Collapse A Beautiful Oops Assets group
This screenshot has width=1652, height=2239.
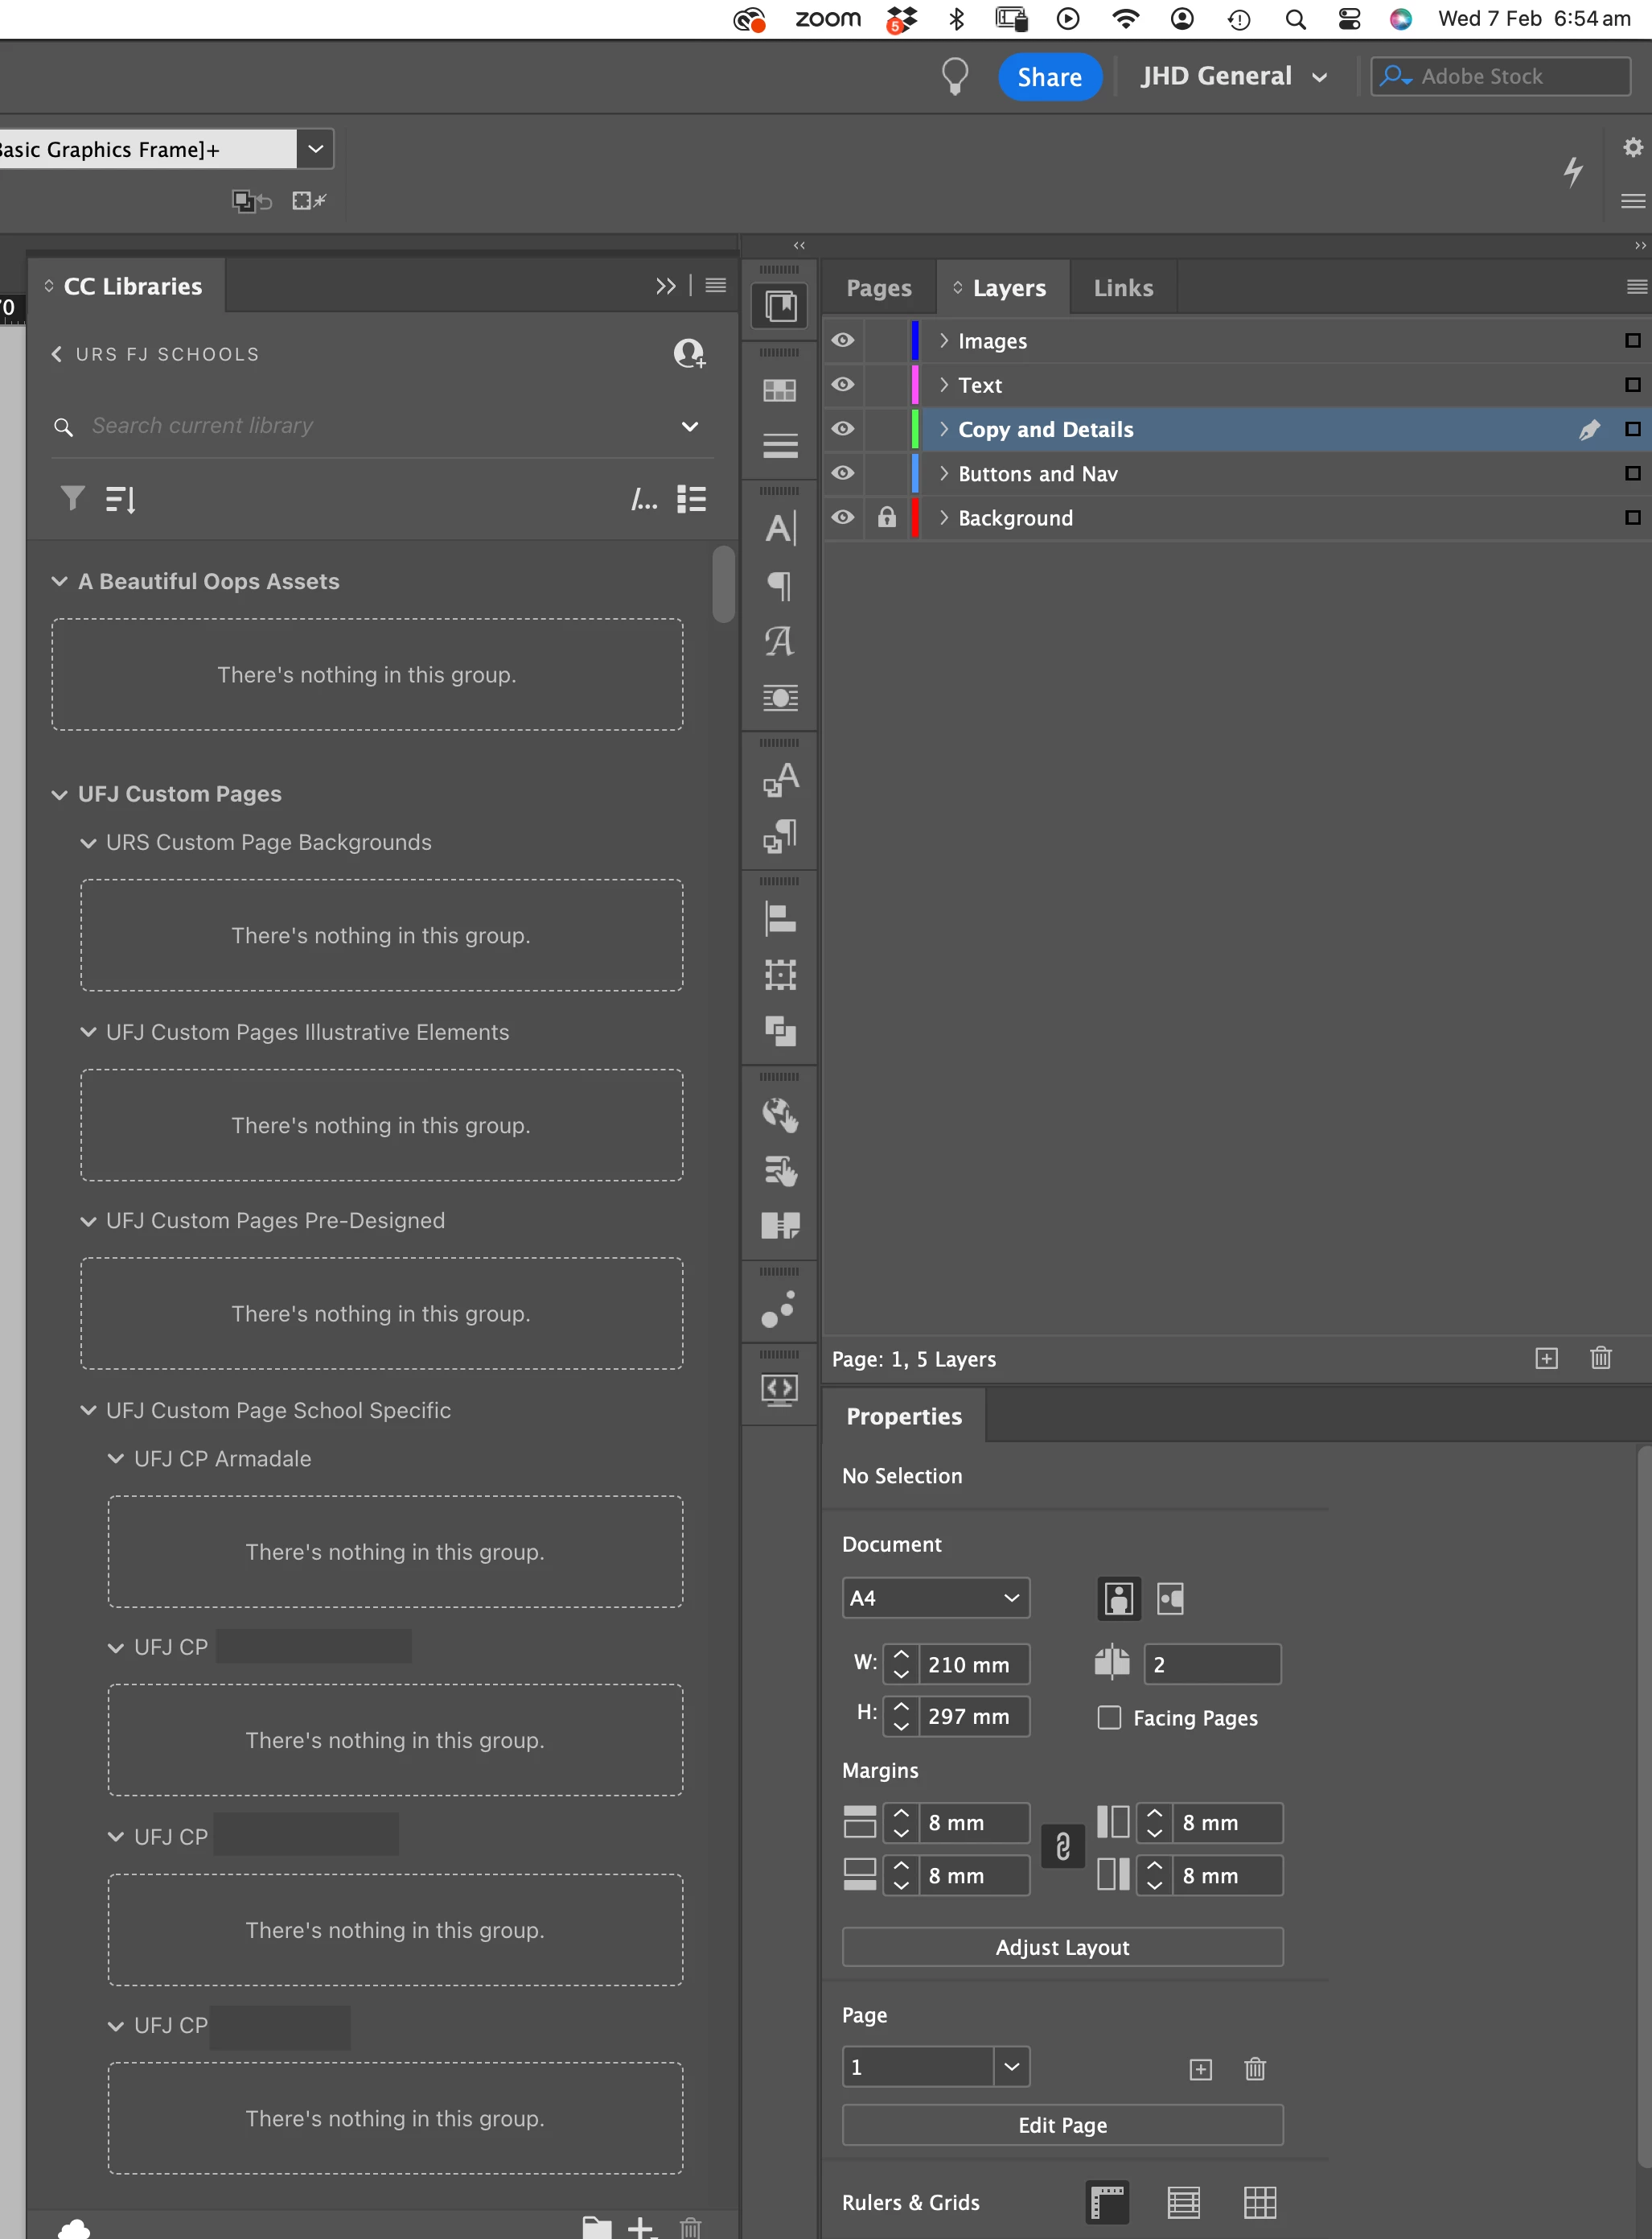[60, 581]
